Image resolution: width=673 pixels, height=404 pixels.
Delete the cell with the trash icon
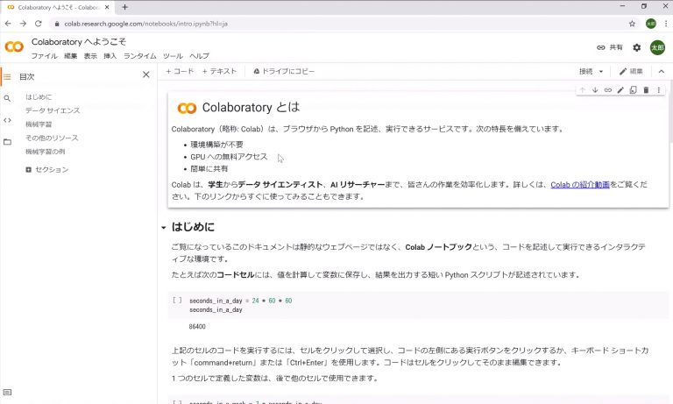point(646,89)
